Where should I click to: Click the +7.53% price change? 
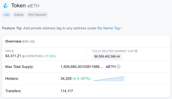50,56
